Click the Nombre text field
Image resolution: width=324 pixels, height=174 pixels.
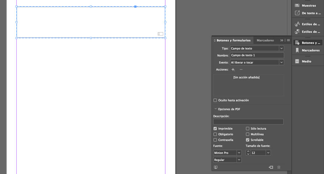point(257,55)
